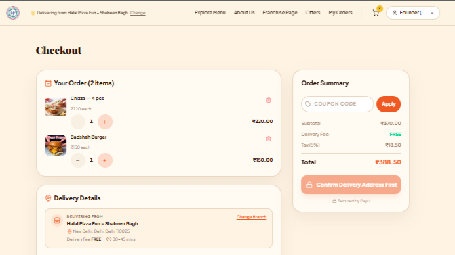View Offers page
The width and height of the screenshot is (455, 255).
click(x=313, y=13)
